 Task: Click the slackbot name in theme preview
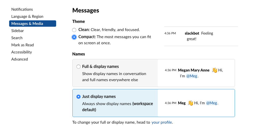point(192,33)
